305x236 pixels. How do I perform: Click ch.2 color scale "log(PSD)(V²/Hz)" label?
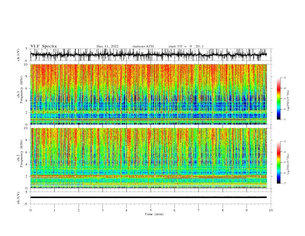click(x=288, y=164)
